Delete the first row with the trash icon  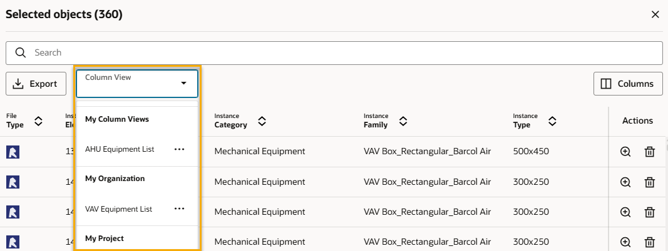click(650, 152)
